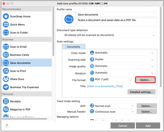
Task: Click the profile description text field
Action: pos(117,22)
